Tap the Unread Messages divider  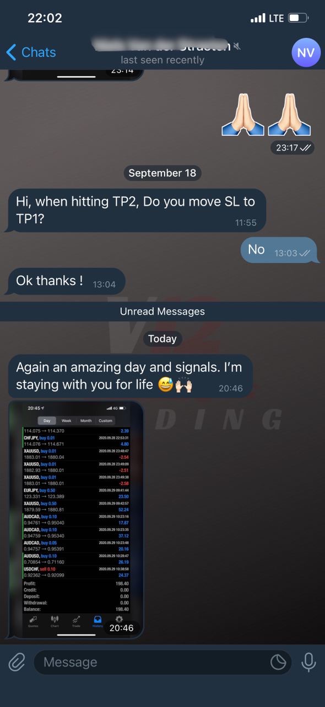pyautogui.click(x=162, y=312)
